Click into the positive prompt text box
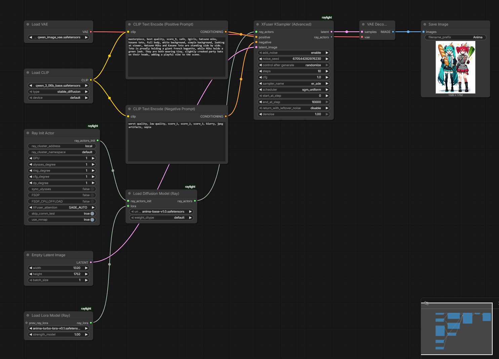The height and width of the screenshot is (359, 499). tap(176, 56)
